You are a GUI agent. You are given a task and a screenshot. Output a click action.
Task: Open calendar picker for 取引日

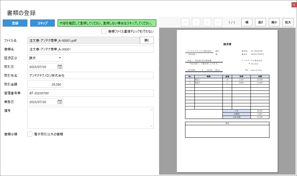[x=60, y=67]
